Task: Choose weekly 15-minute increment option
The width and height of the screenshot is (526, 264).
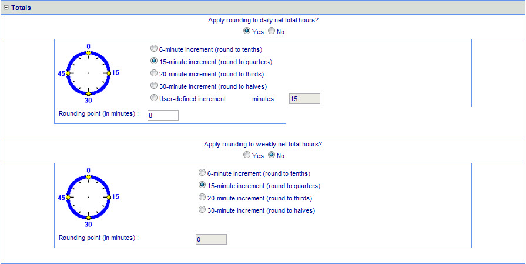Action: 203,185
